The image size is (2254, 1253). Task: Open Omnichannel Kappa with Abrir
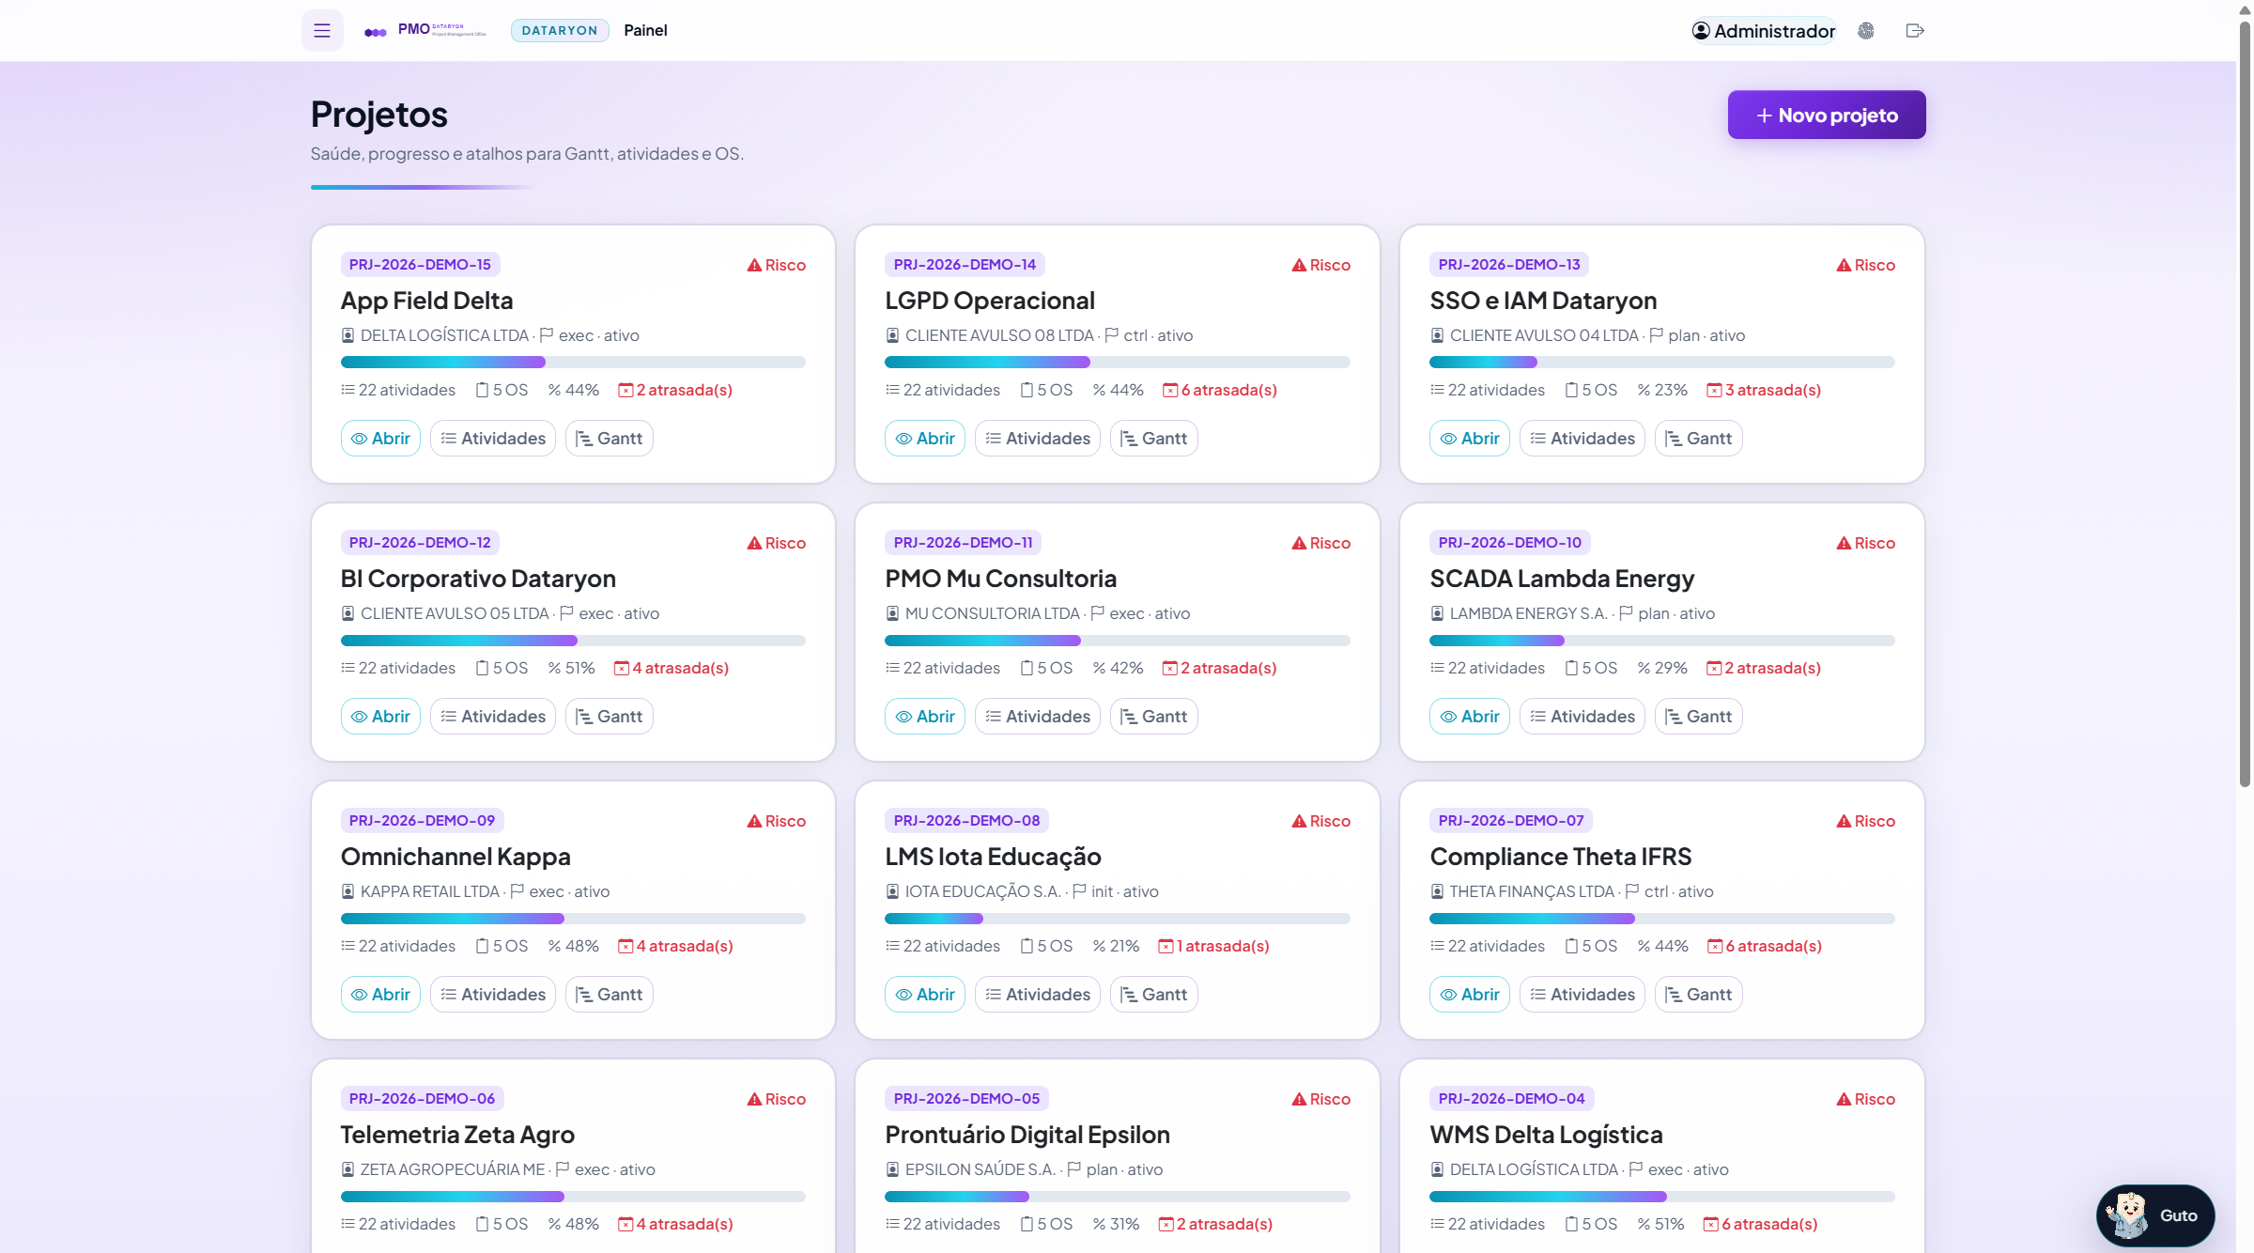(x=380, y=995)
